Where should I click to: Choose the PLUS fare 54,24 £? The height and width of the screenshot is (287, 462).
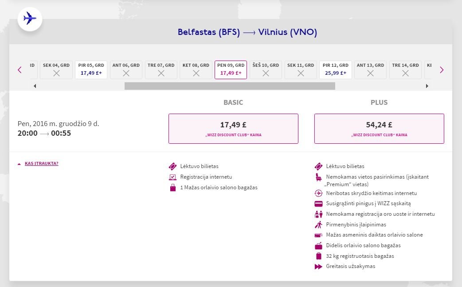[379, 129]
